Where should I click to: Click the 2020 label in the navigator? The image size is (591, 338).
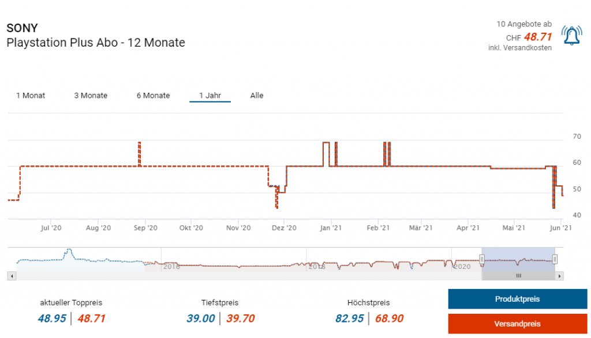pyautogui.click(x=462, y=267)
